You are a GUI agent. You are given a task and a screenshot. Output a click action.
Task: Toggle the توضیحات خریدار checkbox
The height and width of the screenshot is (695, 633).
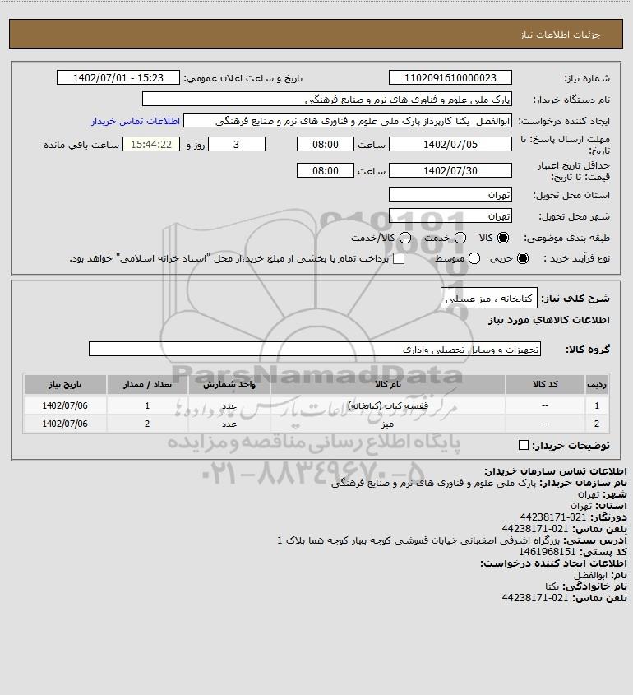523,445
